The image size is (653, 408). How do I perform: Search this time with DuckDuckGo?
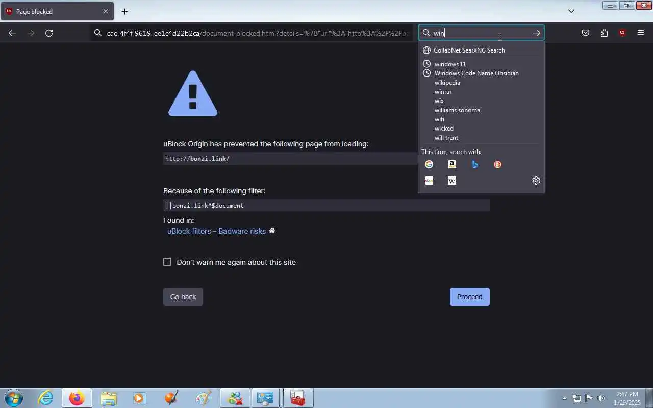(x=498, y=164)
